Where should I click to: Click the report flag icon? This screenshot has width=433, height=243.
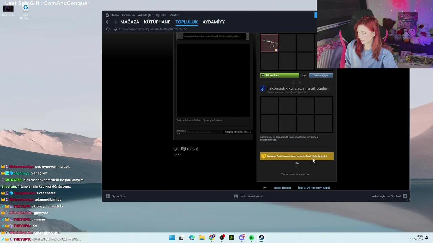point(265,188)
